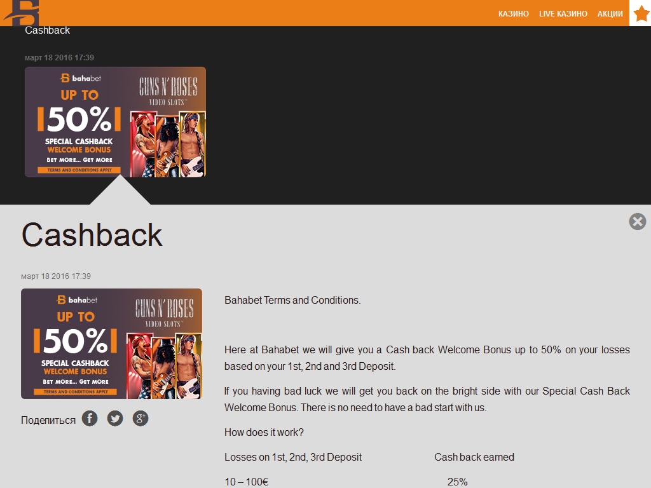Close the Cashback details panel

(637, 221)
